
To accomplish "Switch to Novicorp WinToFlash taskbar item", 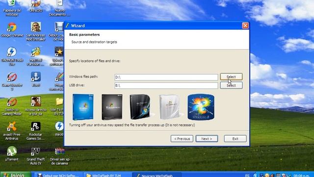I will [x=157, y=175].
